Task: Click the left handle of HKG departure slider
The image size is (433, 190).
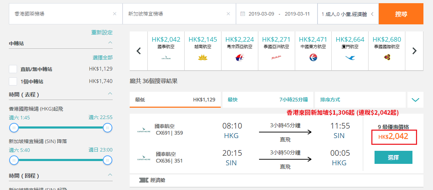Action: tap(14, 127)
